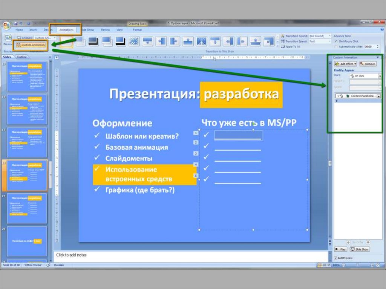Close the Slides/Outline pane with X
Viewport: 386px width, 289px height.
tap(50, 57)
